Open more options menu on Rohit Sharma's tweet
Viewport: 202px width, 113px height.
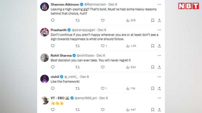(x=159, y=56)
